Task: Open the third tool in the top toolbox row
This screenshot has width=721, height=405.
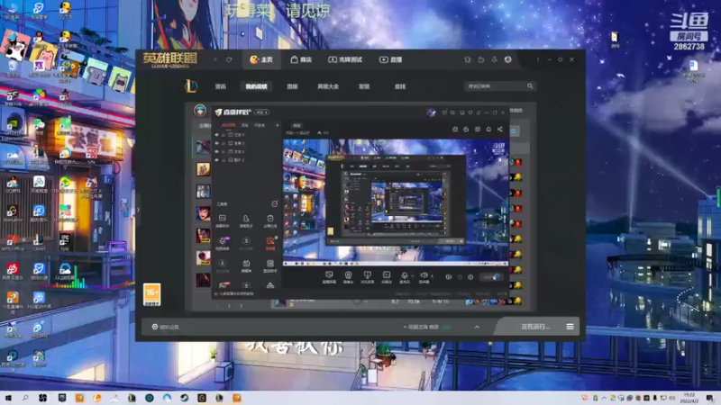Action: pyautogui.click(x=269, y=220)
